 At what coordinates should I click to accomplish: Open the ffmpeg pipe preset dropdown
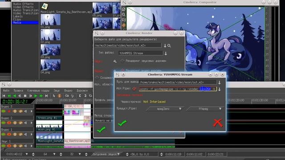[205, 109]
